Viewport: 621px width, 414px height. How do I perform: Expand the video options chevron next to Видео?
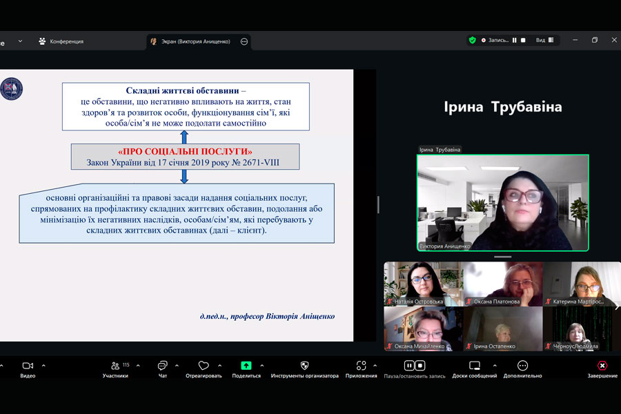(43, 365)
